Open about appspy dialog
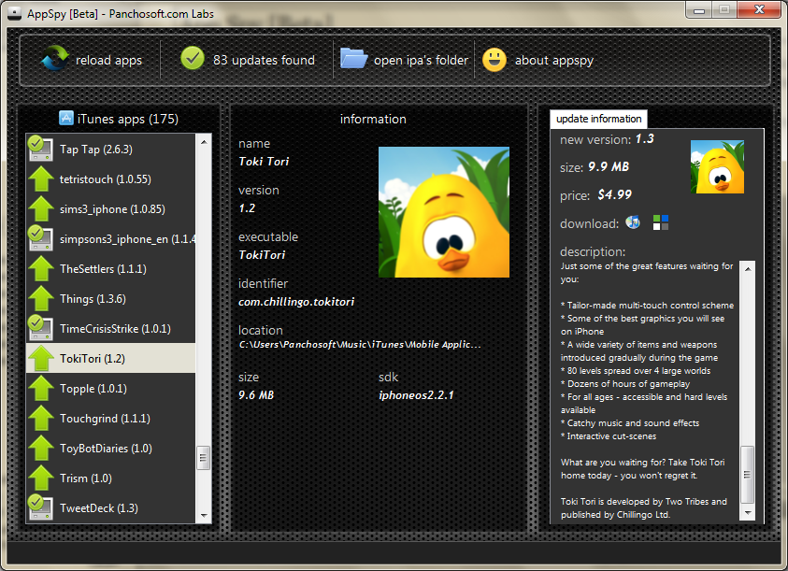The height and width of the screenshot is (571, 788). [x=537, y=60]
